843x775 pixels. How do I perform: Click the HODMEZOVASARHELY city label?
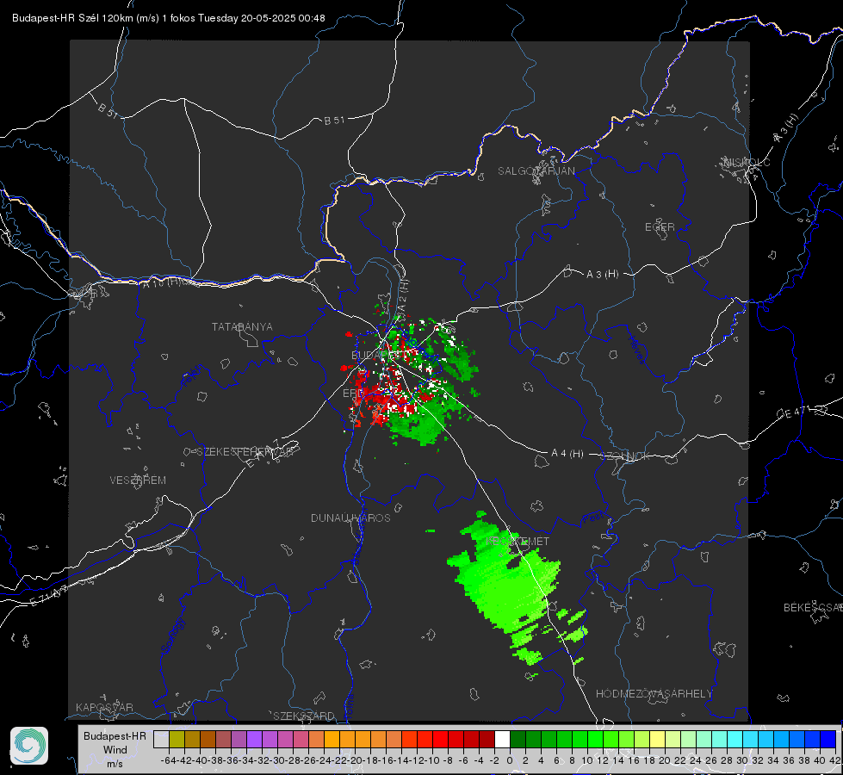tap(654, 694)
